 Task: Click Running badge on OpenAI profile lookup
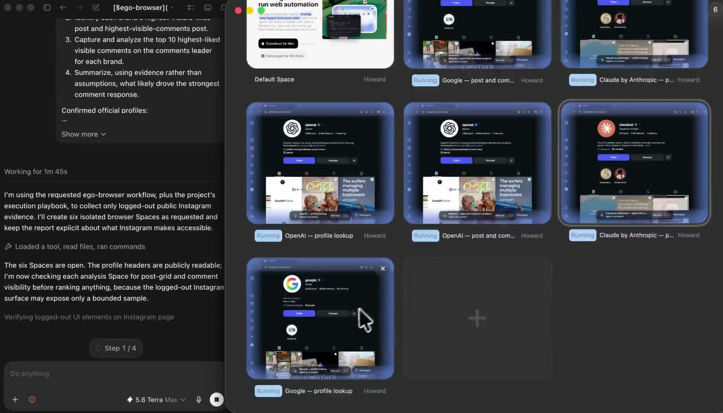(x=268, y=236)
